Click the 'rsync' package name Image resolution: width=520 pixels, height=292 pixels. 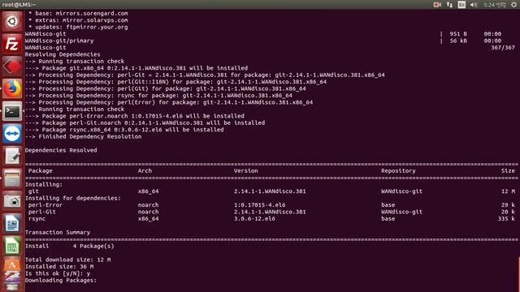tap(37, 218)
